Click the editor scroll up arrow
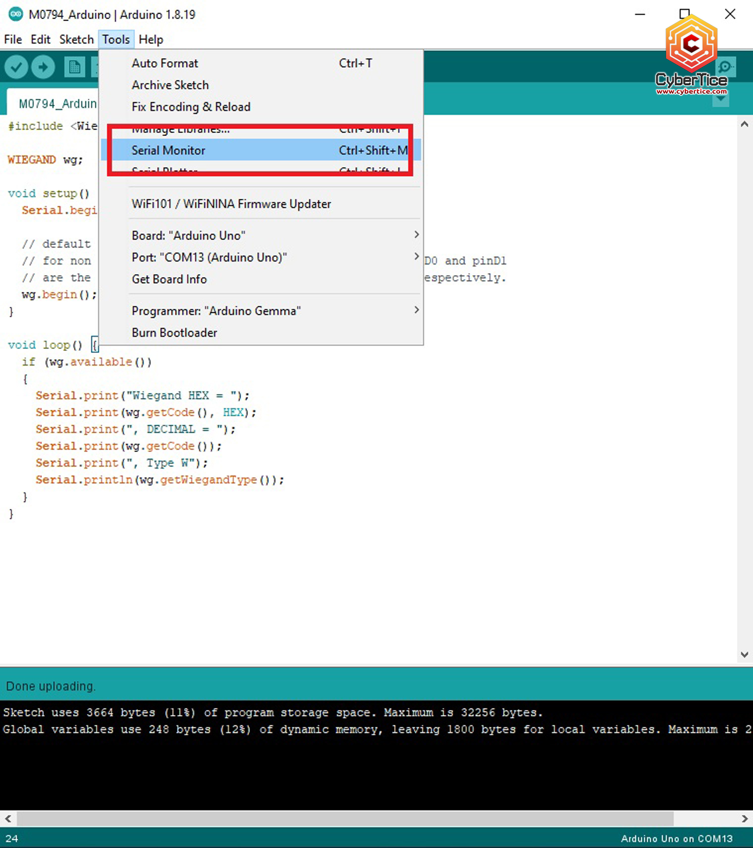This screenshot has height=848, width=753. pyautogui.click(x=744, y=124)
